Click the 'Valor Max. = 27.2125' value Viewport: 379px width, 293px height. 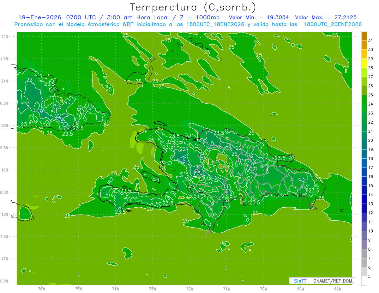click(326, 17)
